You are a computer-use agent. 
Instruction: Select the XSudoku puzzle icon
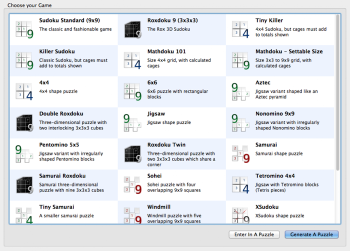240,215
